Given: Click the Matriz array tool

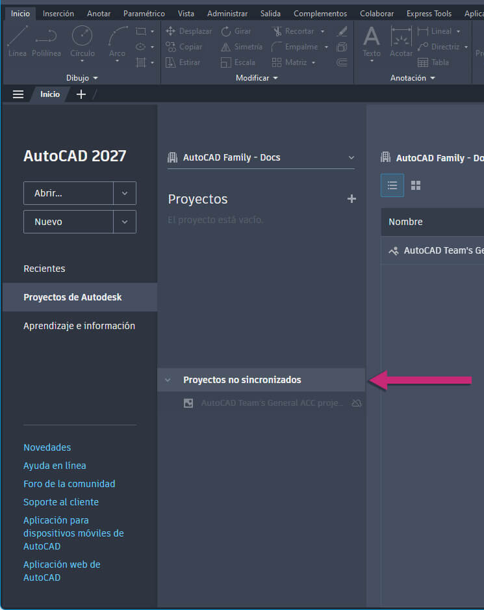Looking at the screenshot, I should click(x=290, y=62).
